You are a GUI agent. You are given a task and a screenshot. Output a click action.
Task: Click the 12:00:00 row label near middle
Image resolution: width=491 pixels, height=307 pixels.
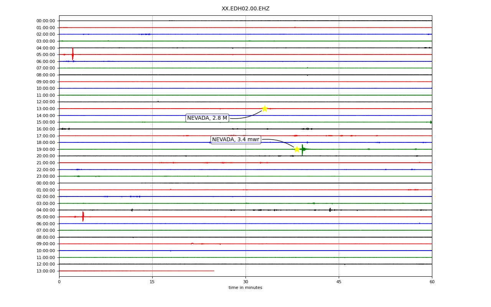pyautogui.click(x=46, y=102)
